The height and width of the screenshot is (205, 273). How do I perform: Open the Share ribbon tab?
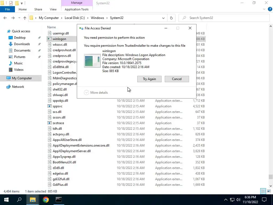click(38, 9)
